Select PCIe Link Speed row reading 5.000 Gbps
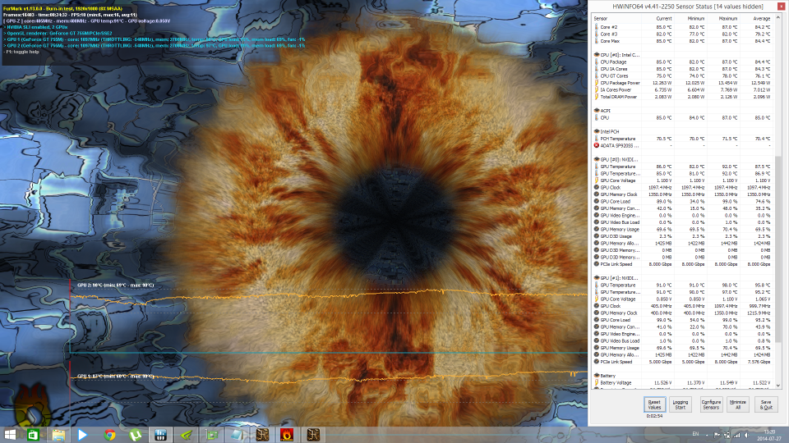This screenshot has height=443, width=789. 682,362
